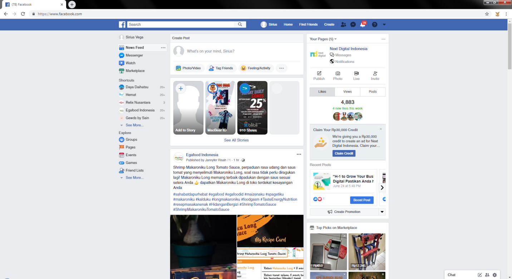Open Your Pages panel options ellipsis
The width and height of the screenshot is (512, 279).
[383, 39]
